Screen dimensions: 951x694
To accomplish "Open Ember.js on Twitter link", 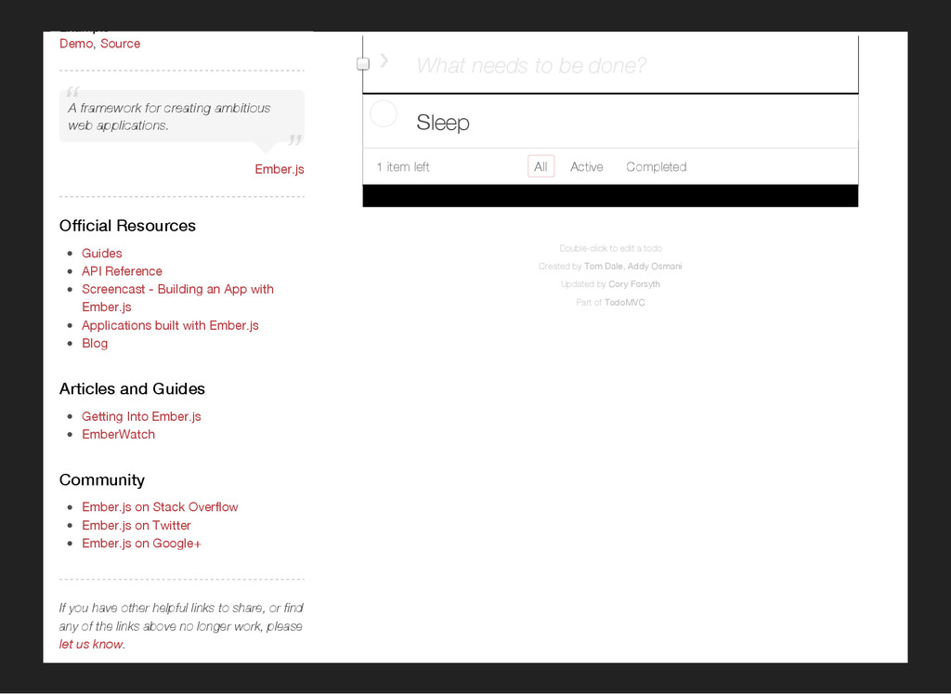I will tap(137, 525).
